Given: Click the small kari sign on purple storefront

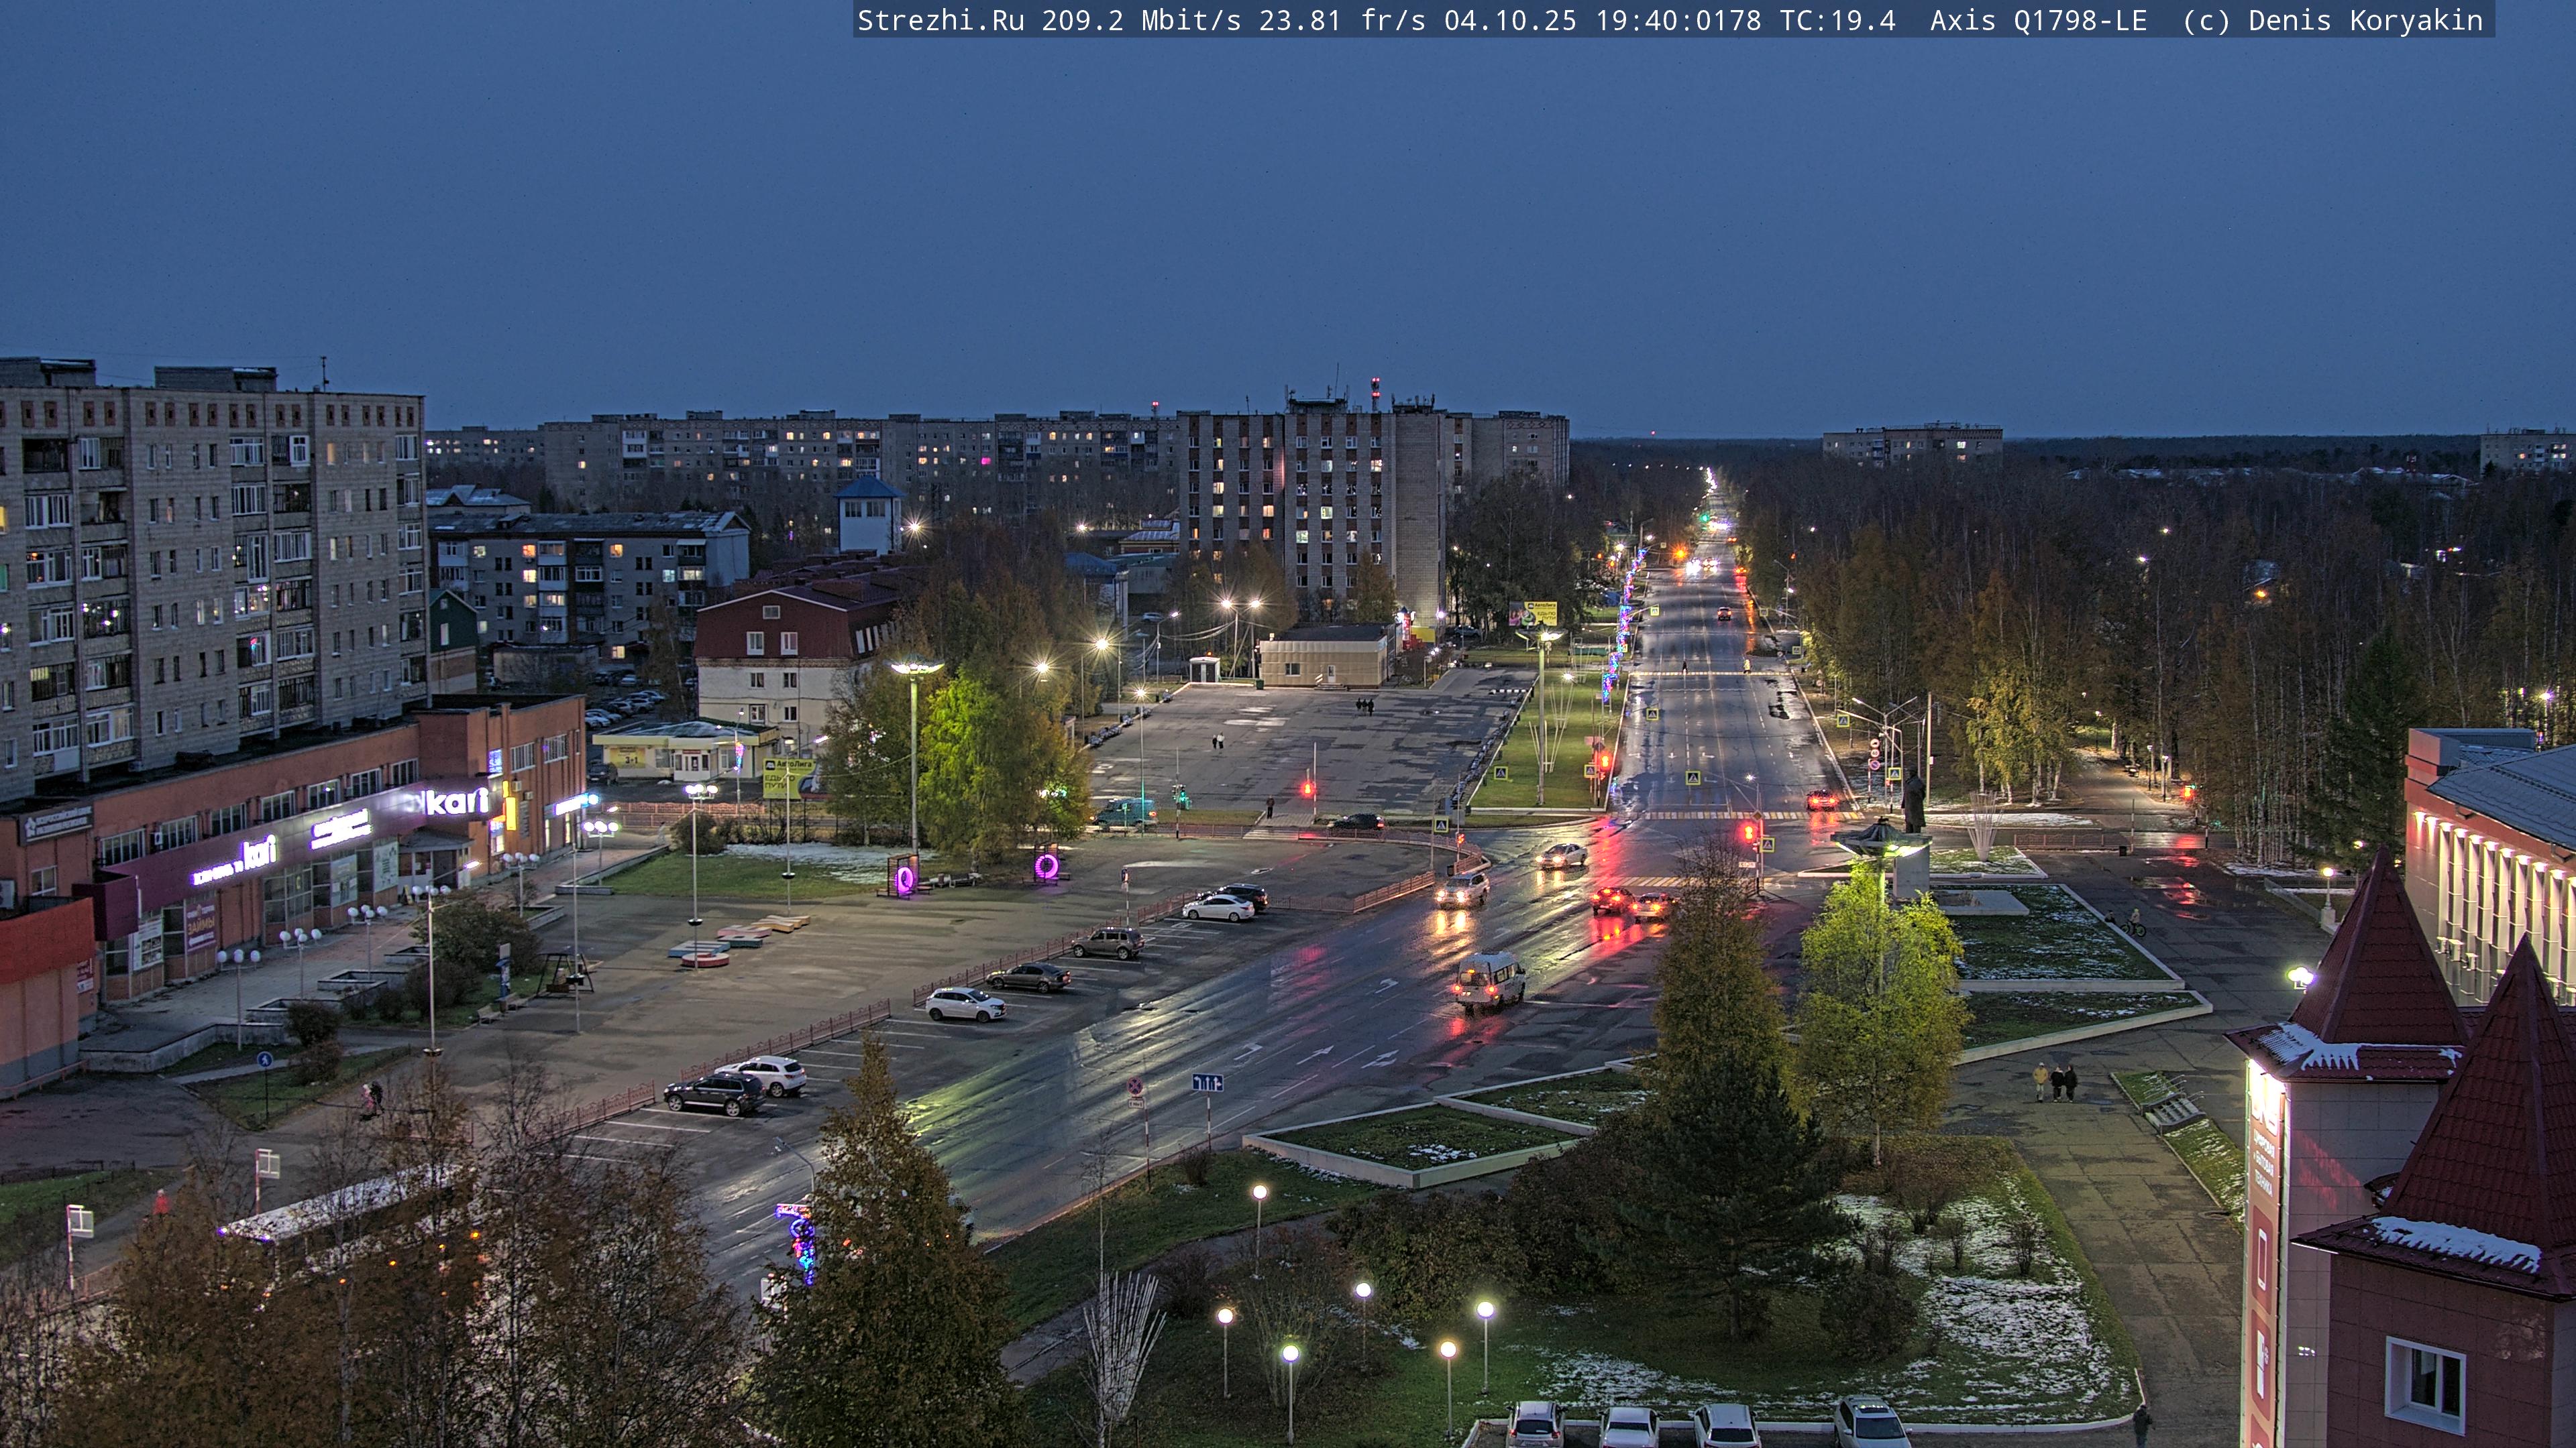Looking at the screenshot, I should point(258,853).
